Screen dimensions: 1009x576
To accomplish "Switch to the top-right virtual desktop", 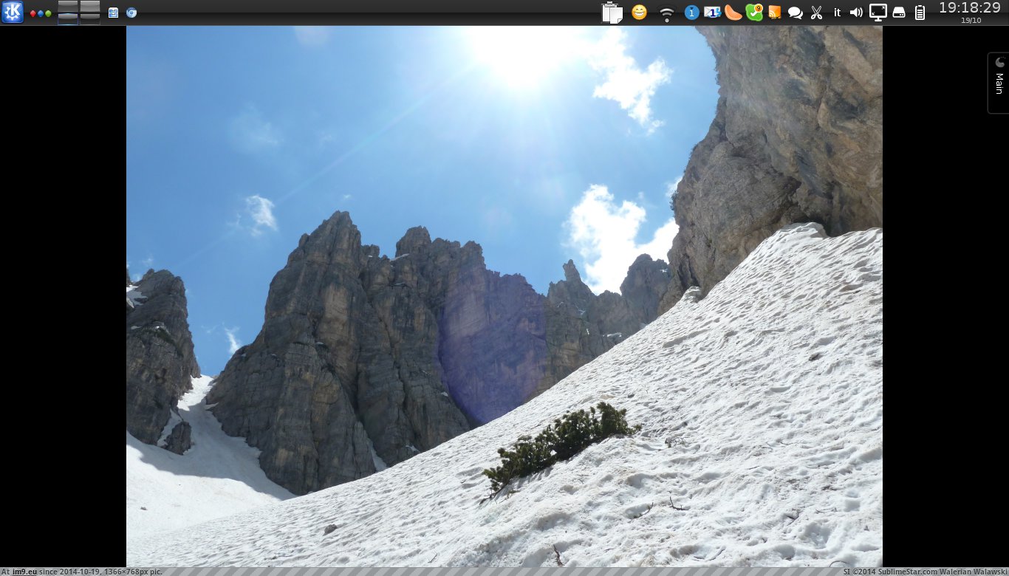I will point(90,7).
